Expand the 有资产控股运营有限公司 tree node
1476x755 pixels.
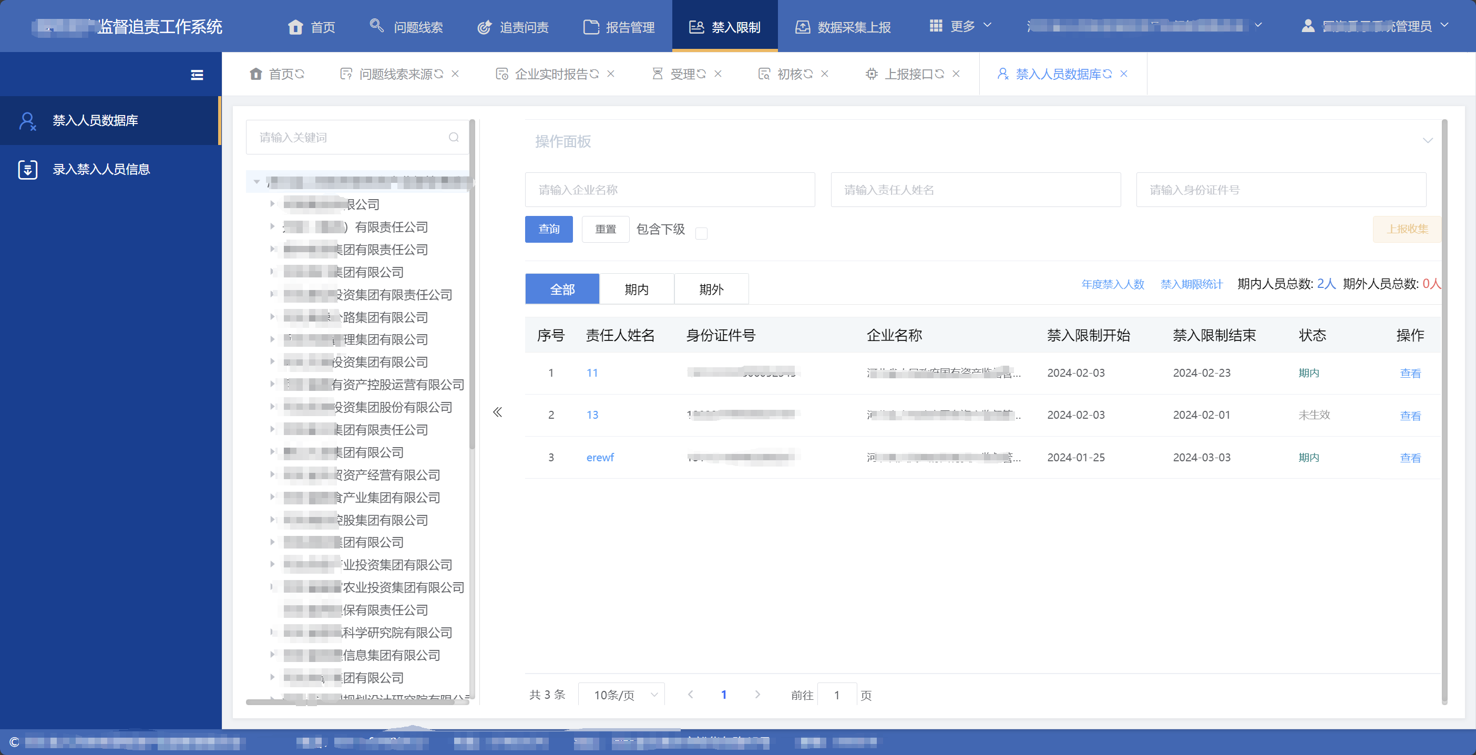tap(272, 384)
